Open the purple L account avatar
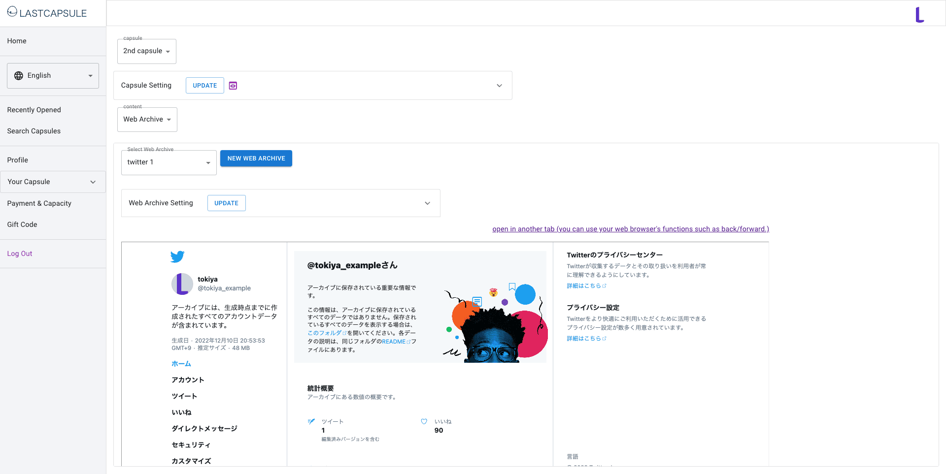This screenshot has height=474, width=946. click(919, 15)
